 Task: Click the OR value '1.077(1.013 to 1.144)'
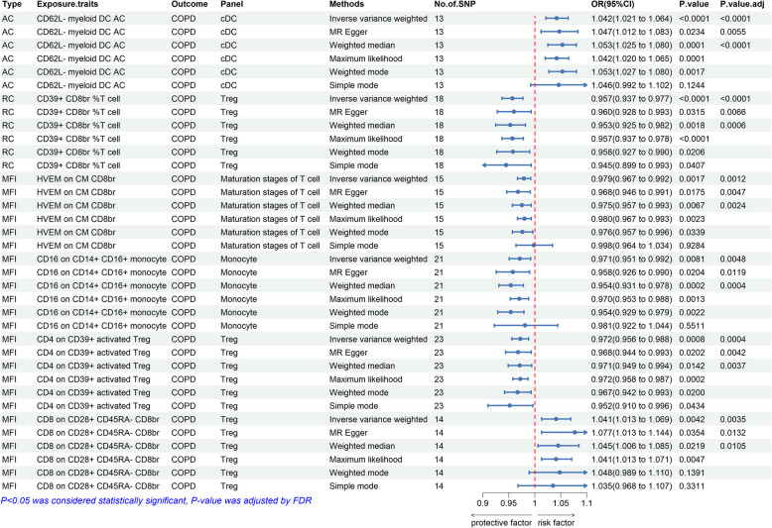[x=632, y=433]
